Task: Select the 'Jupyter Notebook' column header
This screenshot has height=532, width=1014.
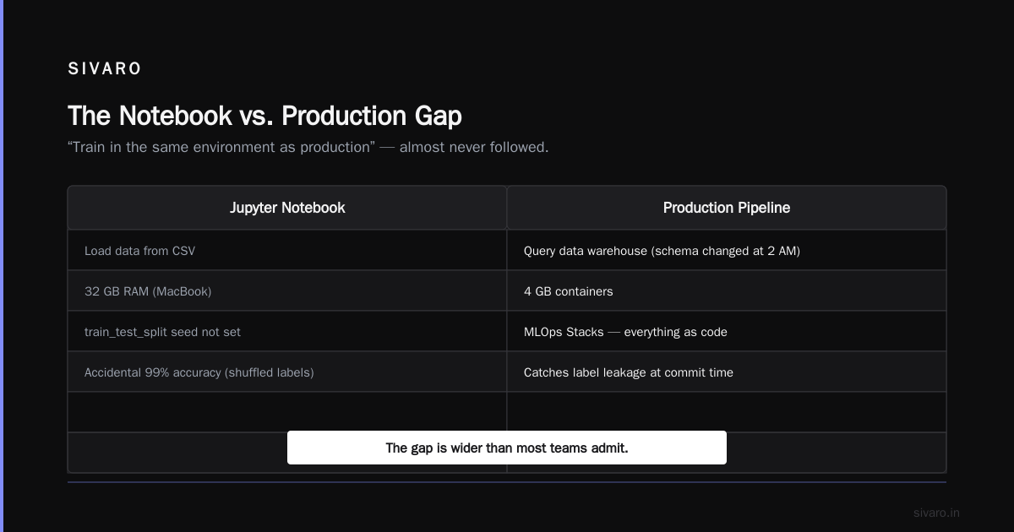Action: click(287, 208)
